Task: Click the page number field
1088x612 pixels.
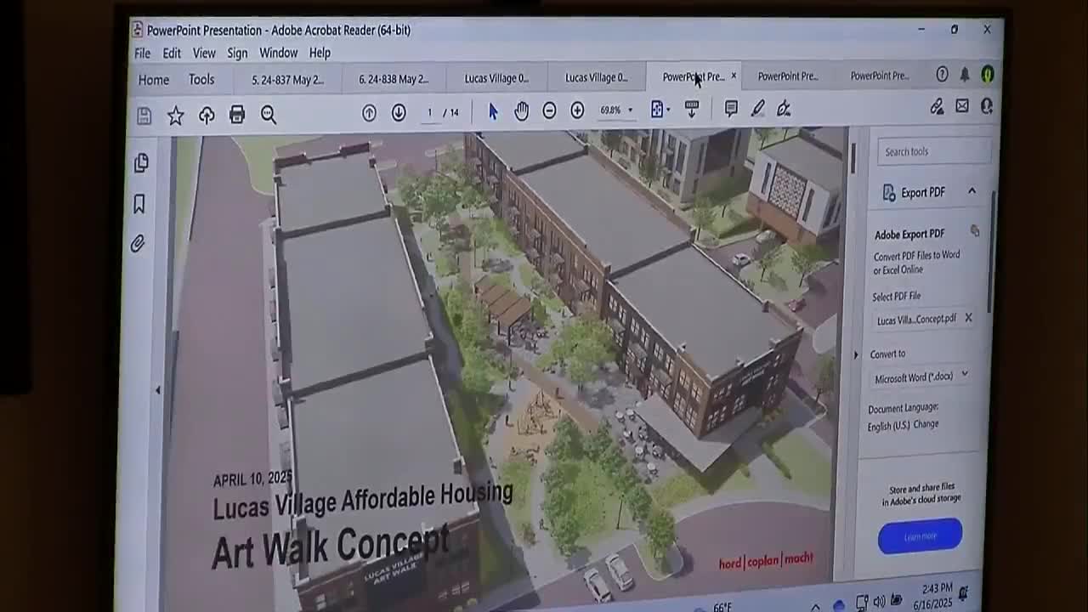Action: pos(430,112)
